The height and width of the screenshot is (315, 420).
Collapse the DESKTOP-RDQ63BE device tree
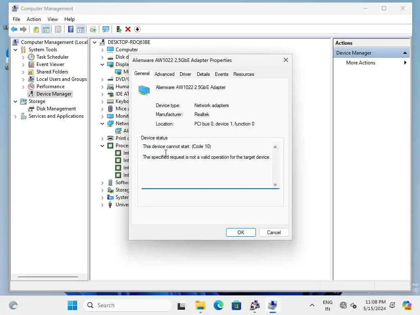coord(95,42)
